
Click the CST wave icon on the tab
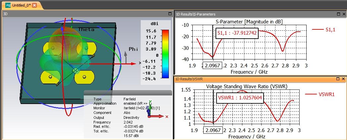click(x=8, y=5)
